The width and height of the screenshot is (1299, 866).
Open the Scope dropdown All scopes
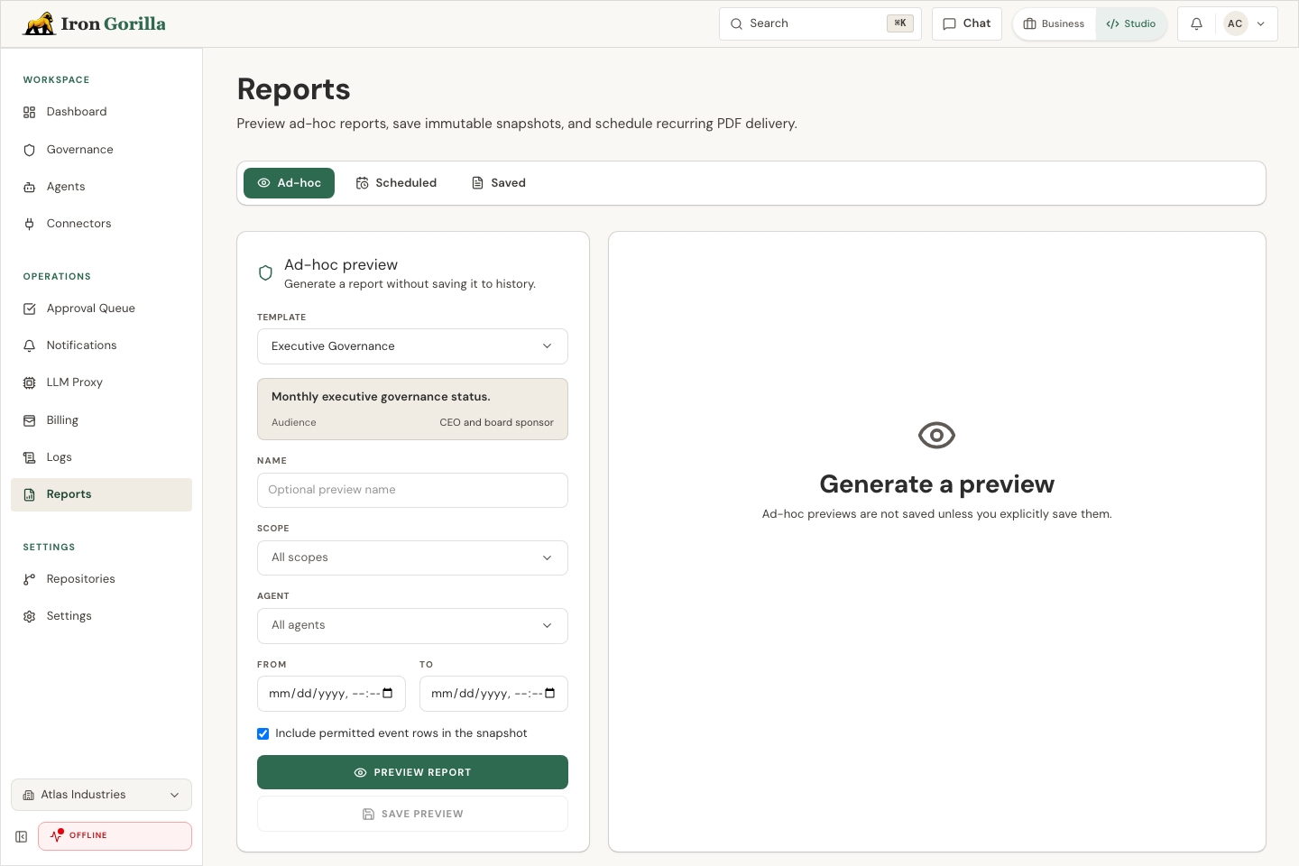click(x=412, y=557)
